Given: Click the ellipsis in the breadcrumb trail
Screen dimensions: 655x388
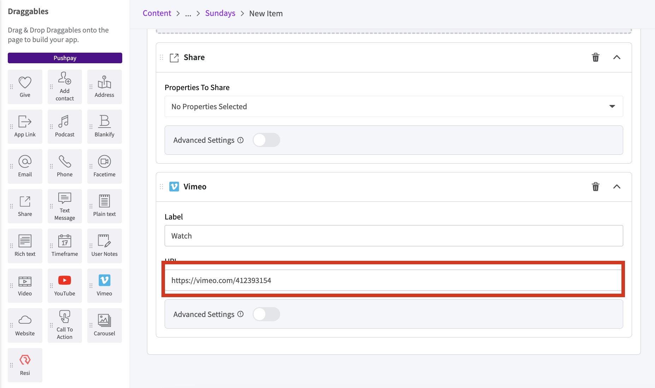Looking at the screenshot, I should click(x=188, y=14).
